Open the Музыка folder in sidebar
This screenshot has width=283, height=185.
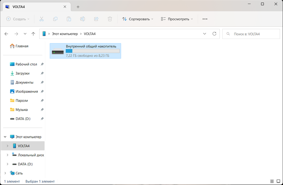19,110
